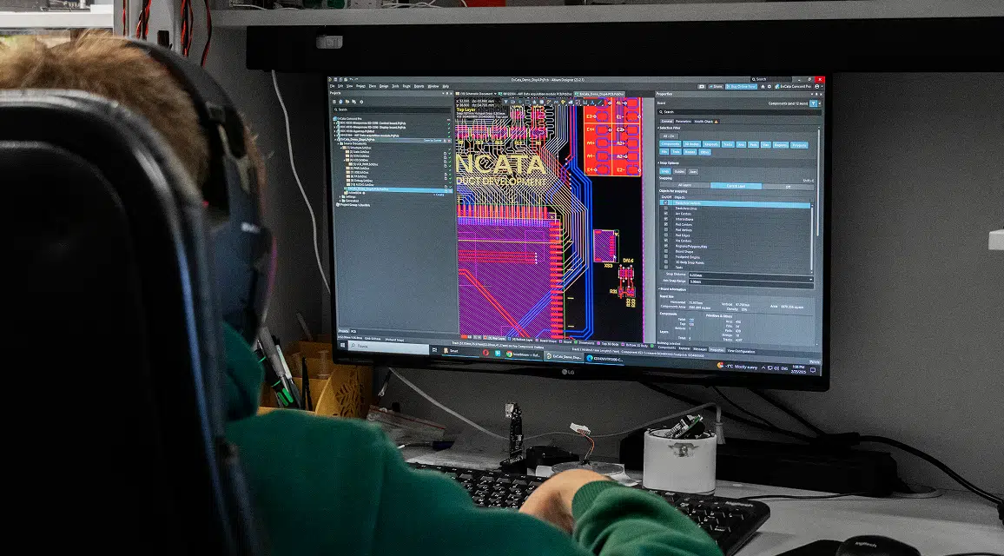Viewport: 1004px width, 556px height.
Task: Switch to Chrome window on taskbar
Action: click(x=524, y=354)
